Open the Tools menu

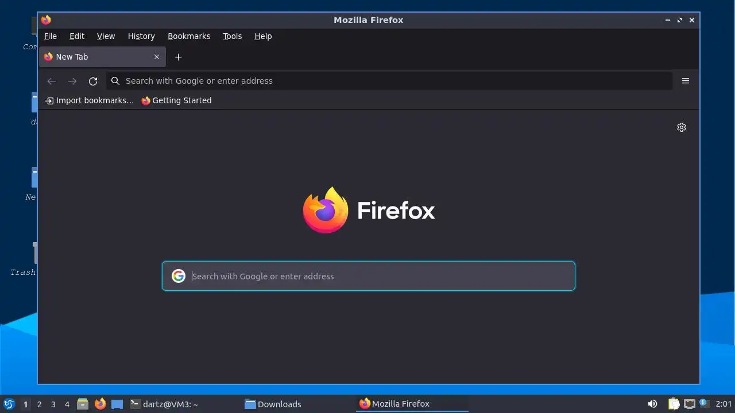tap(233, 36)
